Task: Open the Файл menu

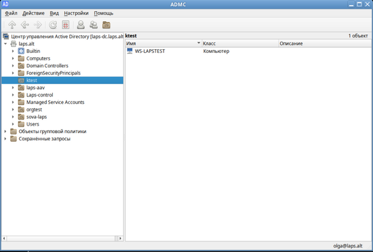Action: click(11, 13)
